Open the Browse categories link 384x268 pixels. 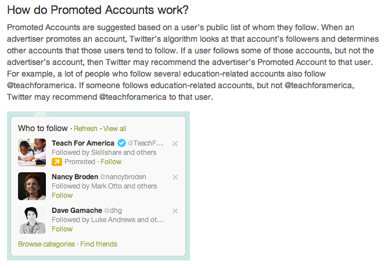click(46, 244)
